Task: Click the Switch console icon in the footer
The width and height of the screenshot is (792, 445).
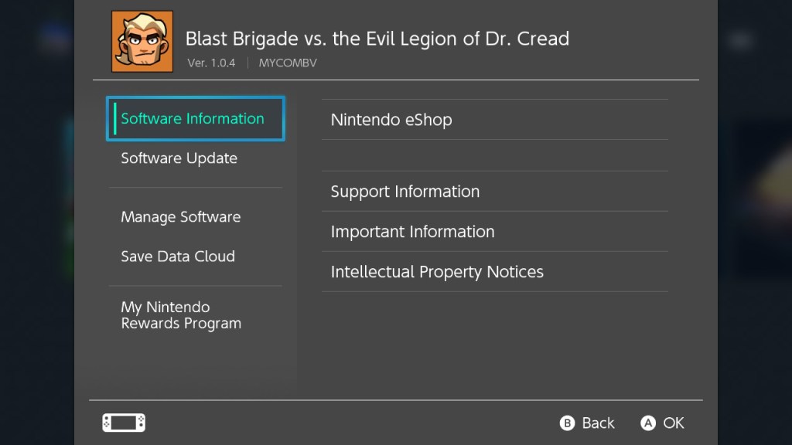Action: [124, 423]
